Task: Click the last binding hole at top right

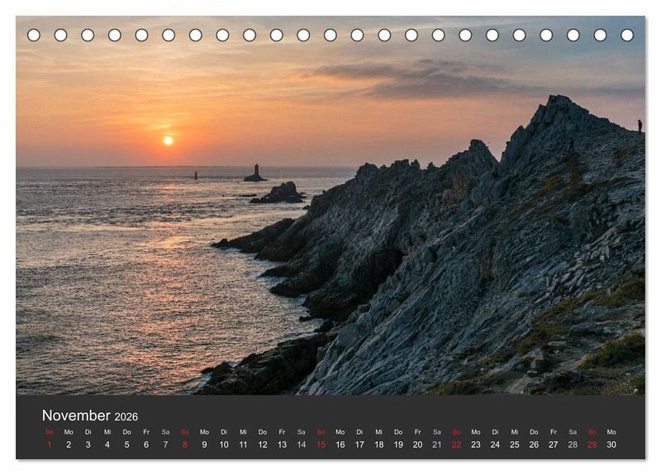Action: click(627, 35)
